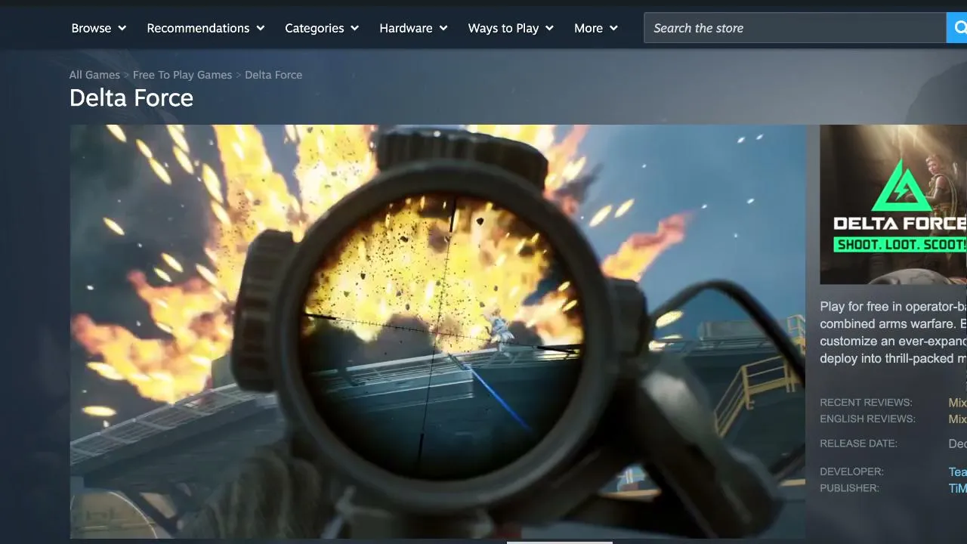The width and height of the screenshot is (967, 544).
Task: Open the developer name link
Action: pyautogui.click(x=958, y=471)
